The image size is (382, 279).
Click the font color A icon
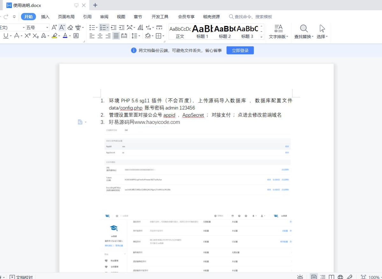tap(65, 36)
